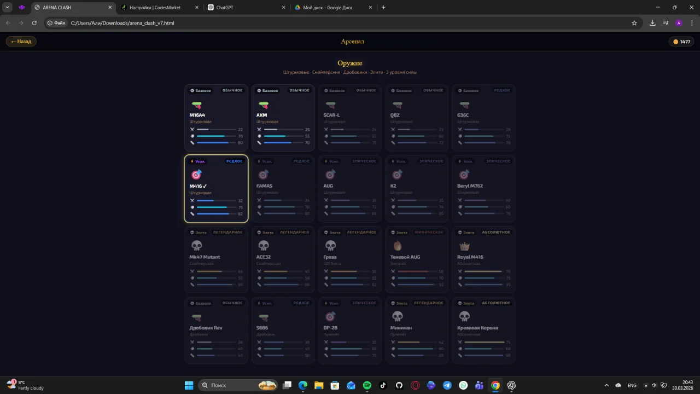Click the target icon on the FAMAS card
Screen dimensions: 700x394
click(263, 175)
